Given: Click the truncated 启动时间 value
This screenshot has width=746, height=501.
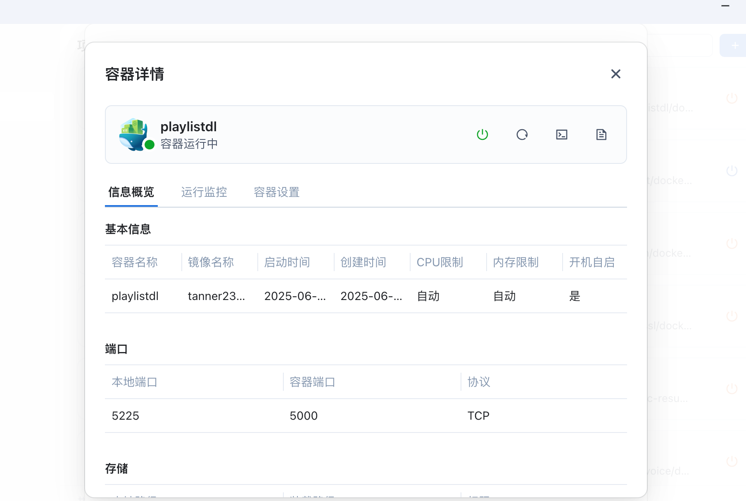Looking at the screenshot, I should pyautogui.click(x=295, y=296).
